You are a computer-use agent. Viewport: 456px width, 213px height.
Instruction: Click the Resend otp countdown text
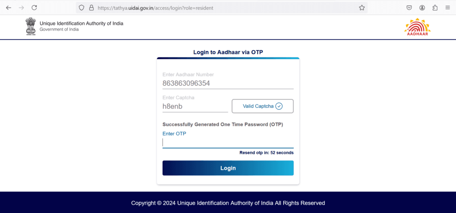pyautogui.click(x=266, y=153)
